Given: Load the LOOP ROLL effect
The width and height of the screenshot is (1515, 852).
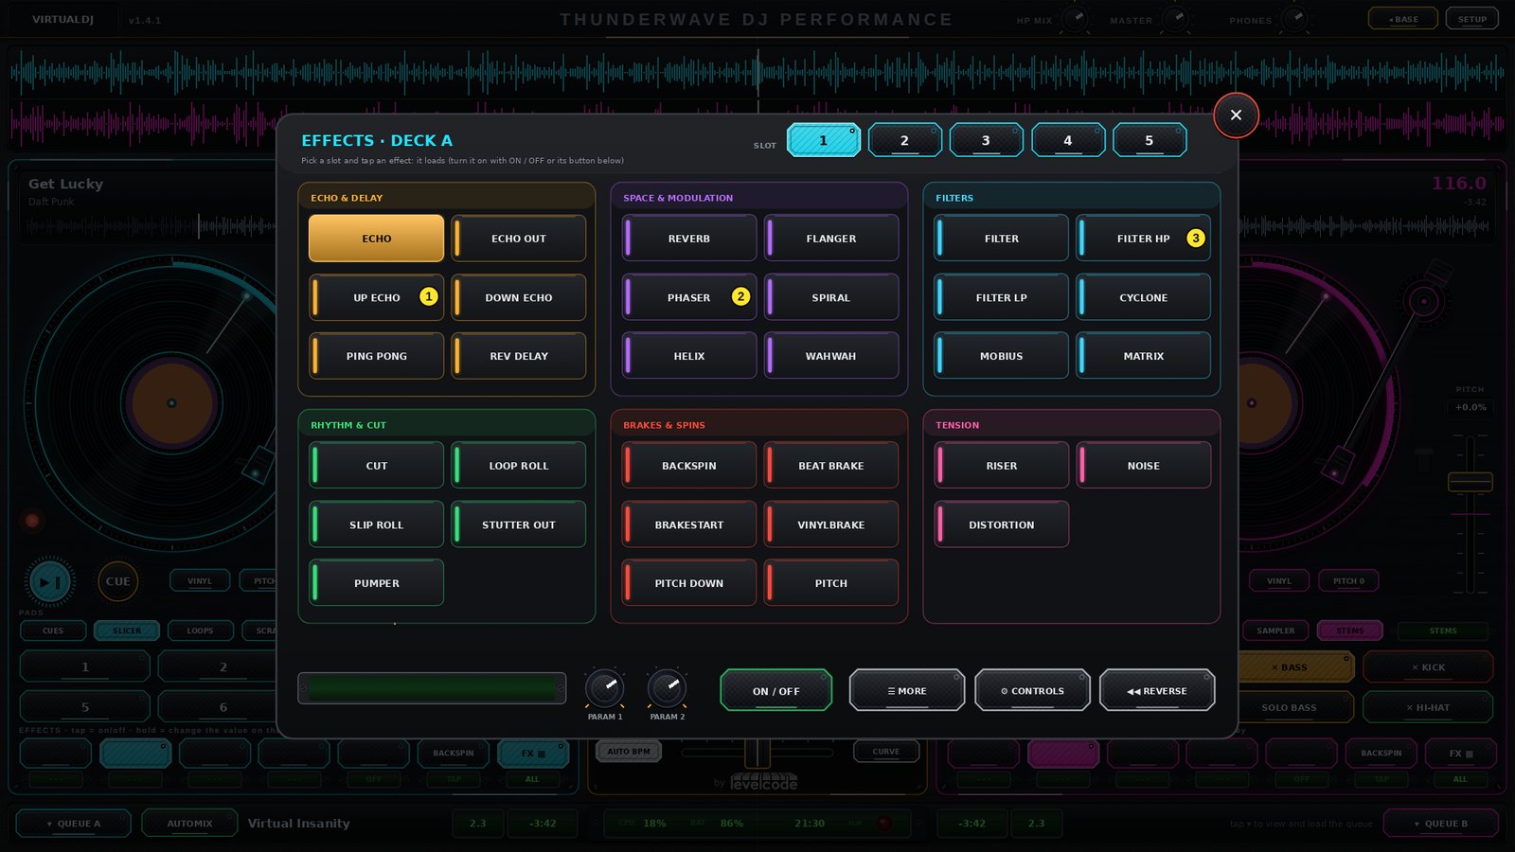Looking at the screenshot, I should [518, 466].
